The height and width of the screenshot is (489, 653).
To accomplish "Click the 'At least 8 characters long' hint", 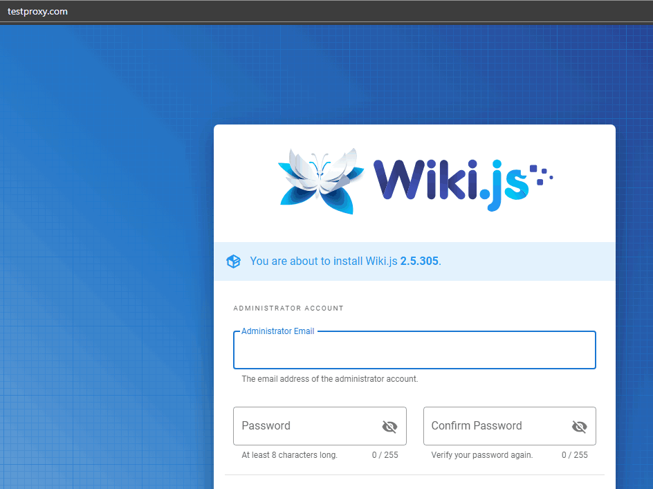I will (289, 455).
